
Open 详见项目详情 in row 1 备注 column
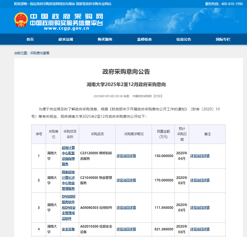coord(200,156)
